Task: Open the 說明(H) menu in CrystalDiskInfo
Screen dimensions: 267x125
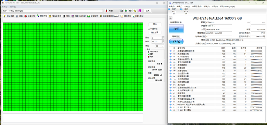Action: tap(215, 6)
